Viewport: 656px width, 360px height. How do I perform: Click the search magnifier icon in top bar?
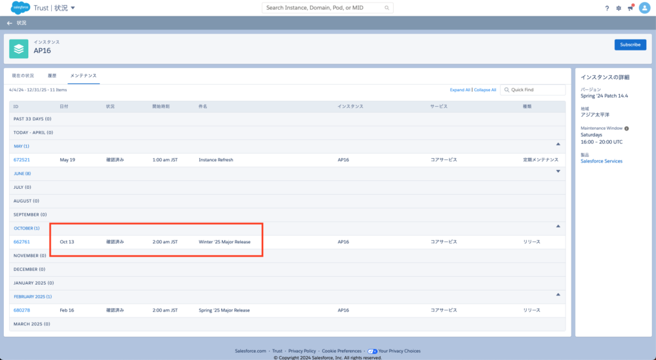(x=387, y=7)
